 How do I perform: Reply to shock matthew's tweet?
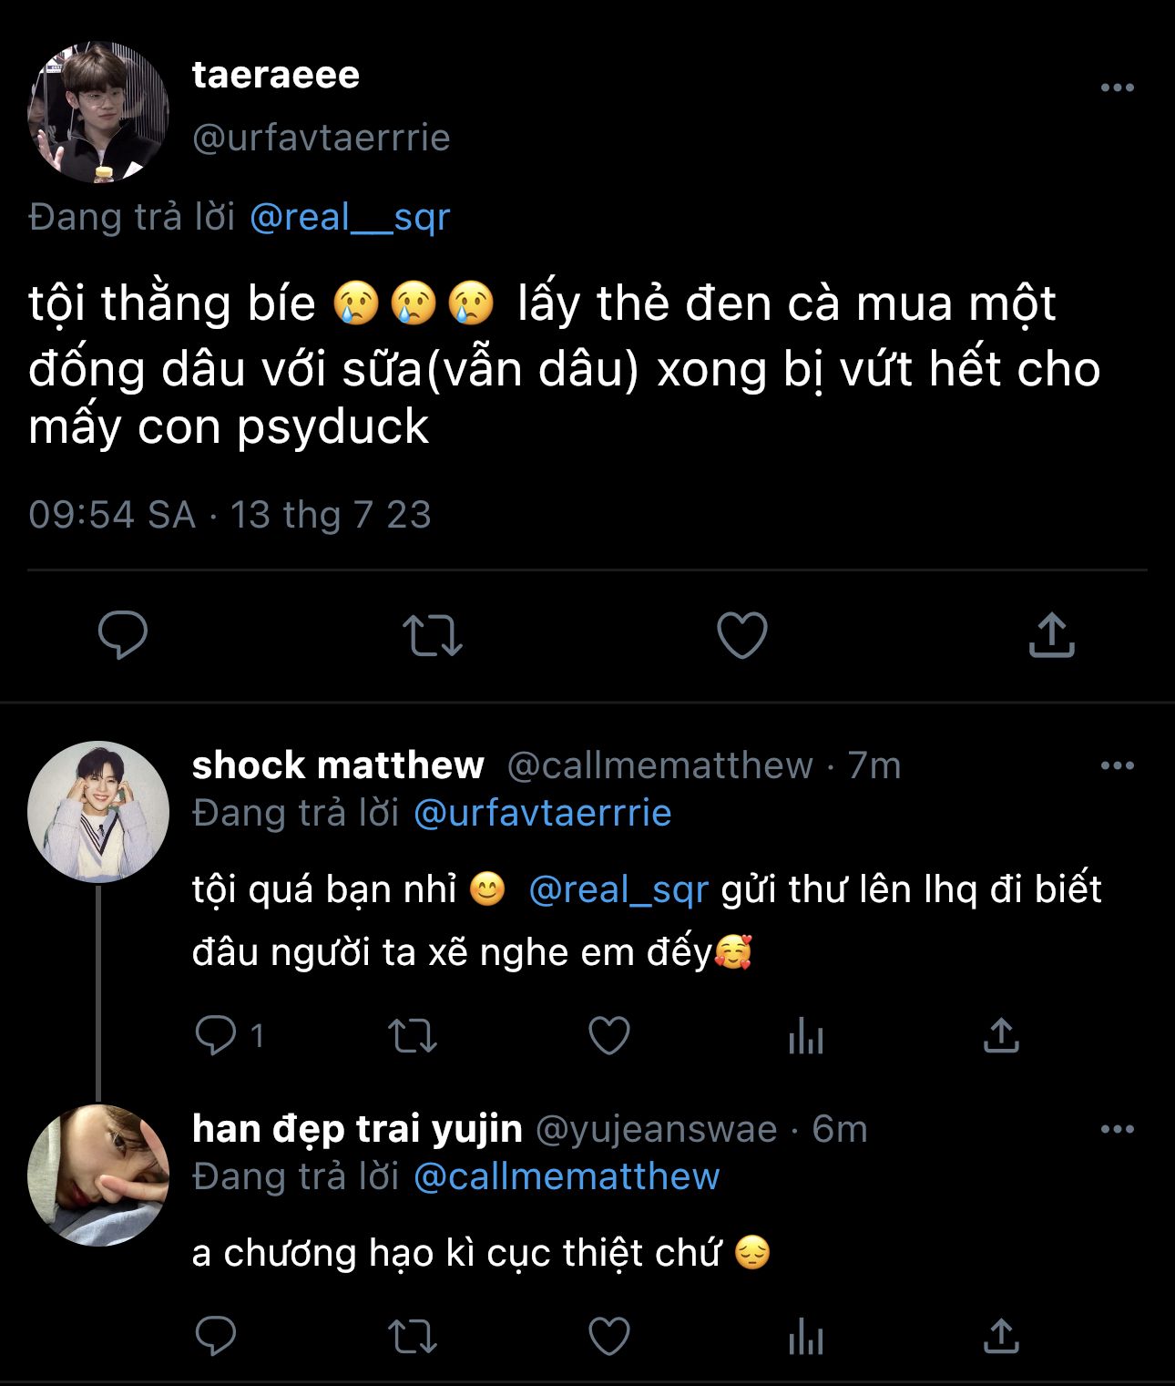pyautogui.click(x=216, y=1035)
